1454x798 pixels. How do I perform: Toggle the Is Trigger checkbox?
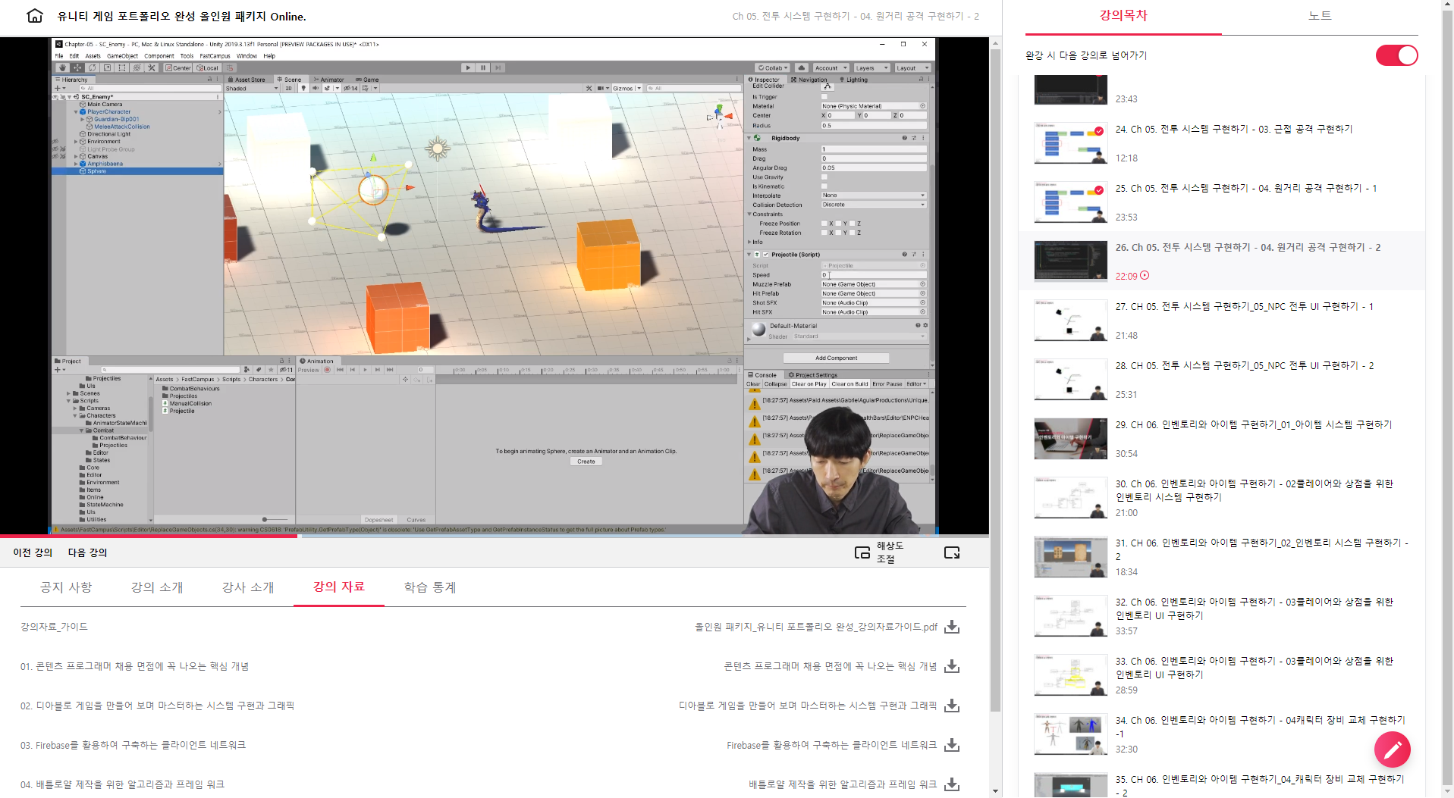point(824,97)
